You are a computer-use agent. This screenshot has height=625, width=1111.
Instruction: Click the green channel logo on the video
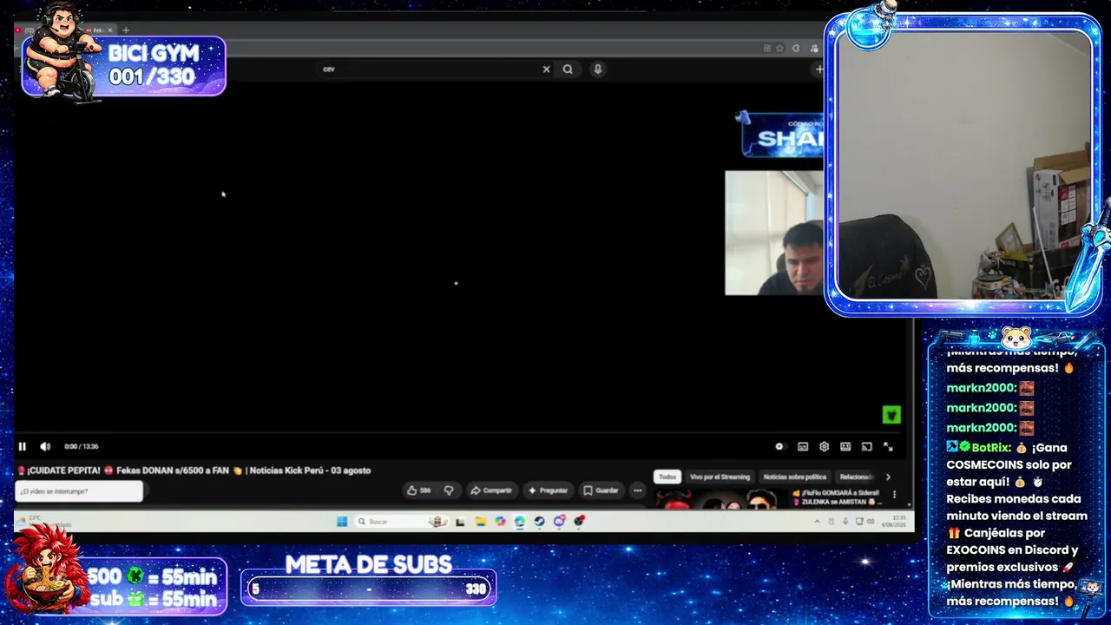click(891, 415)
